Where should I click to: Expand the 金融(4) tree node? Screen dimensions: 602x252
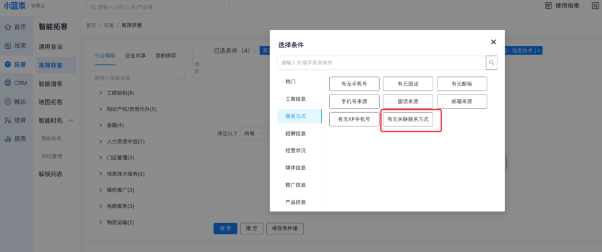click(101, 125)
